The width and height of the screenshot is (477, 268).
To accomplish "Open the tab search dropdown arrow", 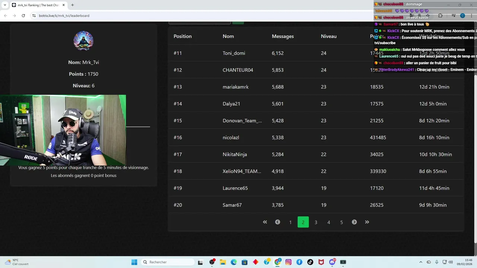I will 5,5.
